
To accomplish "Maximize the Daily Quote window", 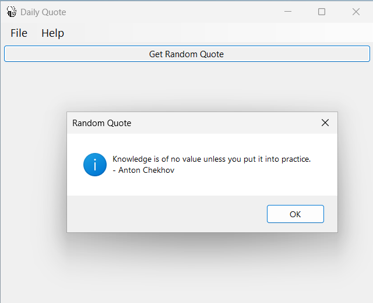I will coord(322,12).
